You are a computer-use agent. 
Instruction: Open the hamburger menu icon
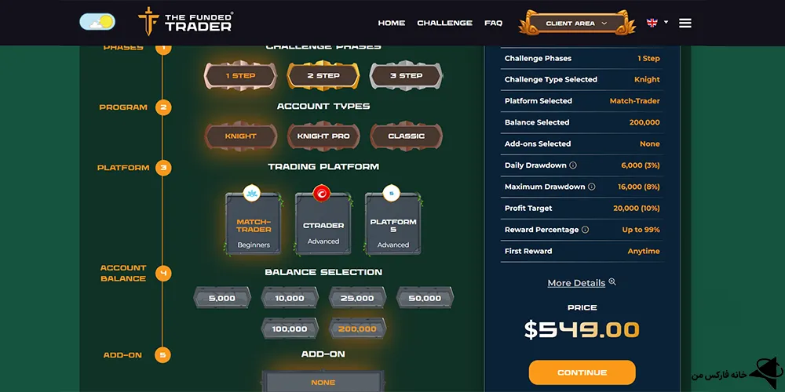685,23
